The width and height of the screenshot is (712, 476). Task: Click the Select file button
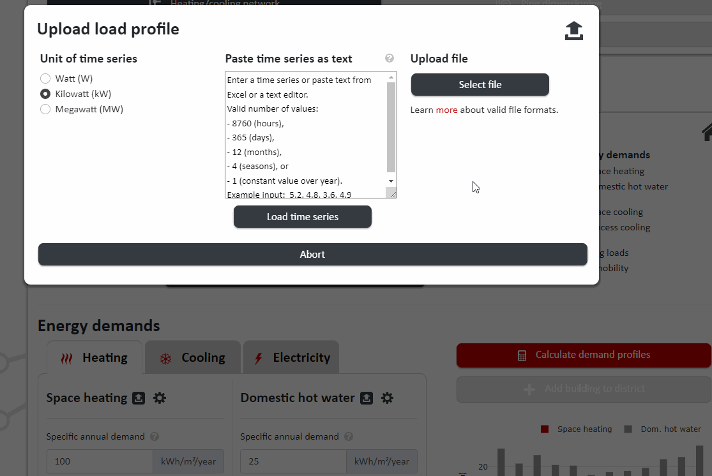pyautogui.click(x=480, y=84)
